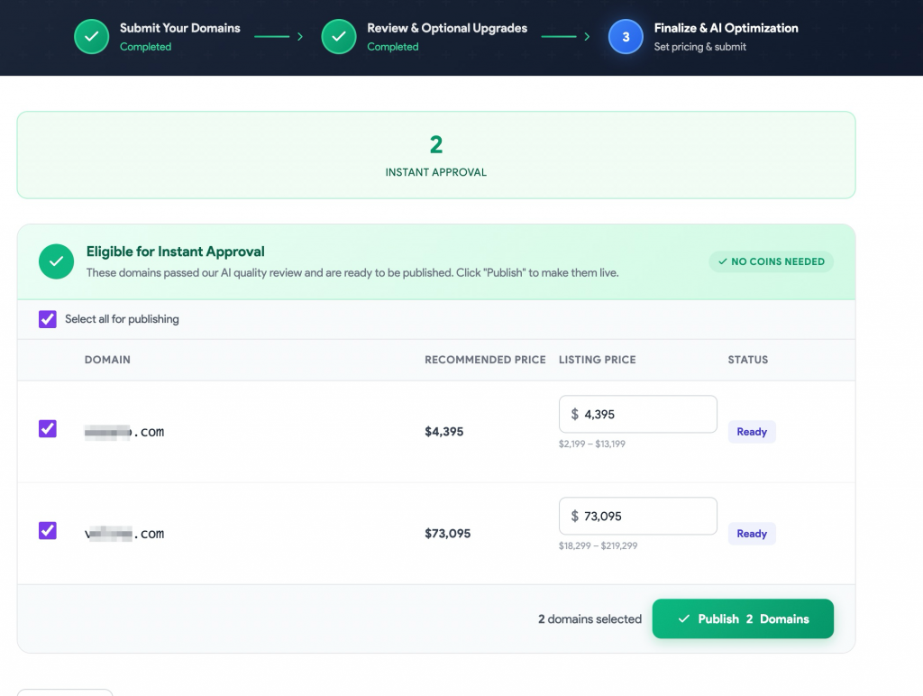Edit the listing price field showing 73,095
The width and height of the screenshot is (923, 696).
(644, 517)
